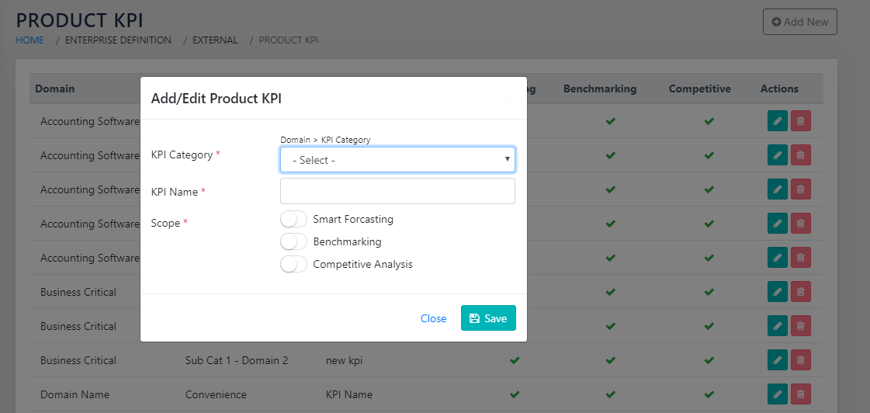Click the Add New button
This screenshot has height=413, width=870.
tap(799, 22)
